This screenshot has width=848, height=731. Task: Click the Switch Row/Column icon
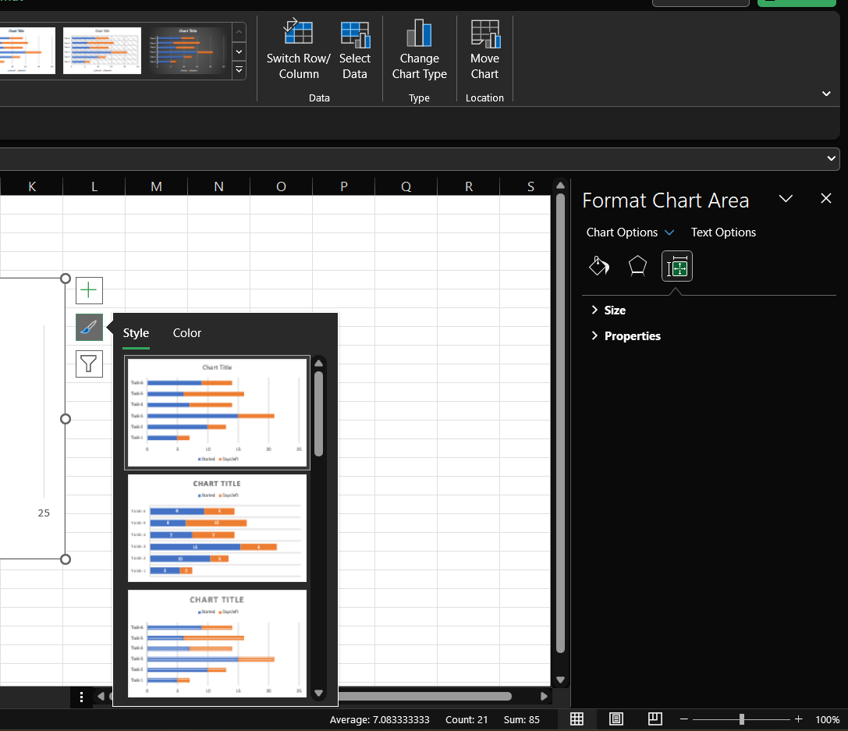(298, 34)
